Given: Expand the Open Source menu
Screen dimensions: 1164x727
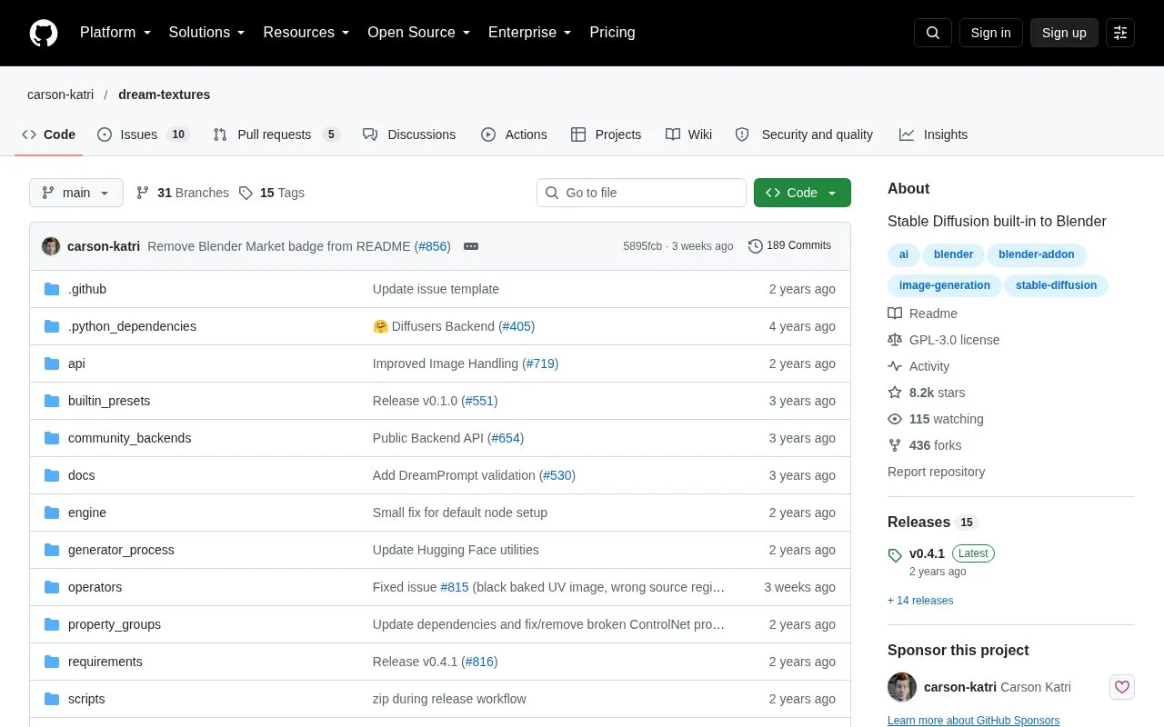Looking at the screenshot, I should [419, 33].
